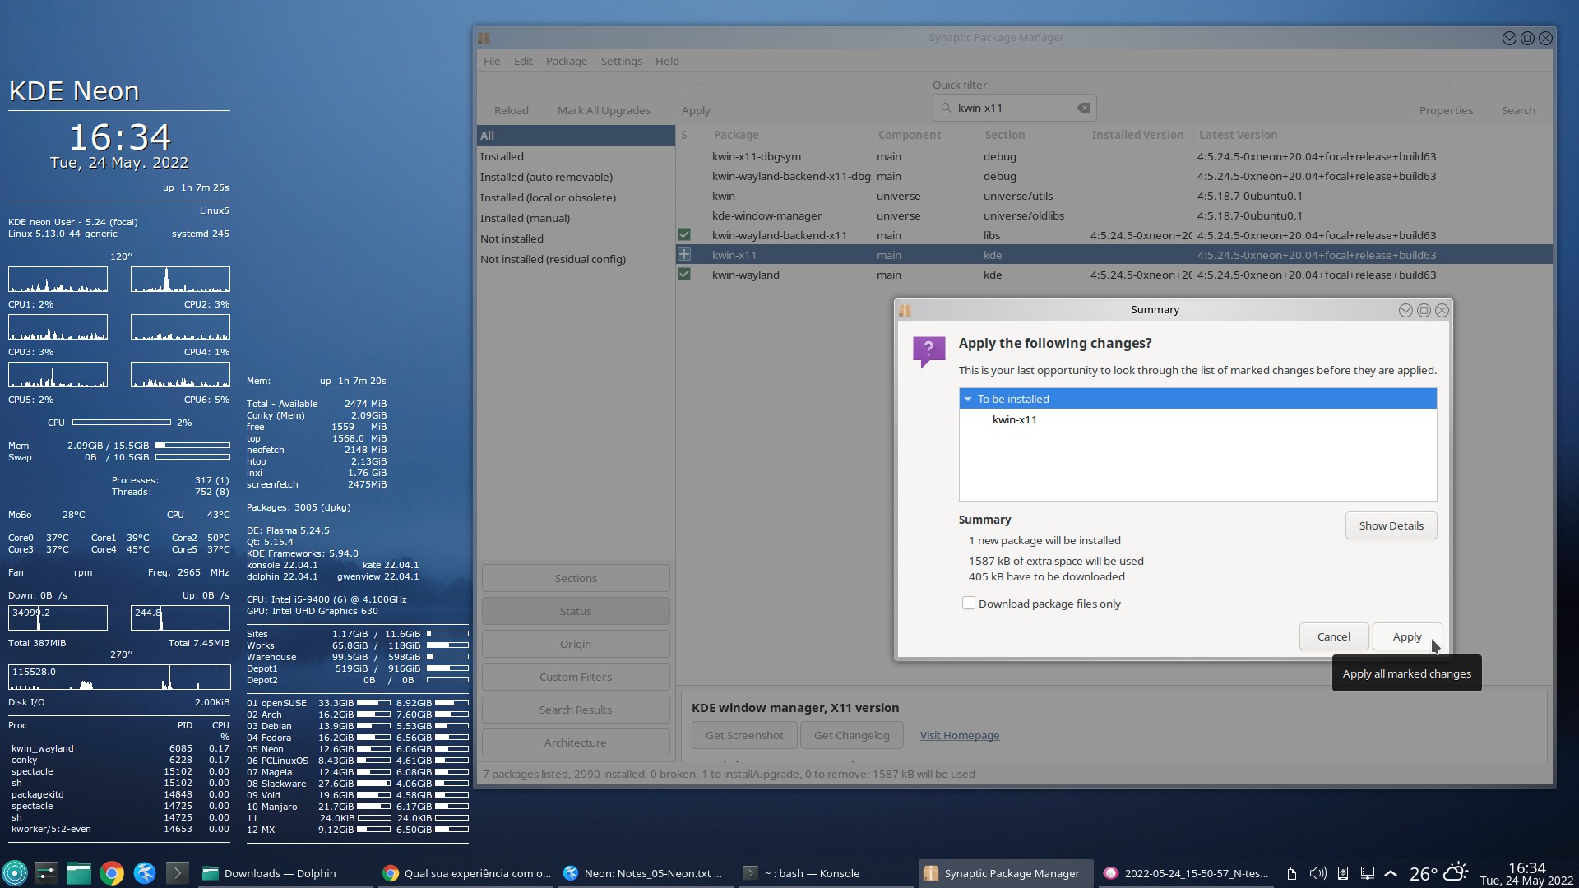
Task: Open the network connections tray icon
Action: pos(1367,873)
